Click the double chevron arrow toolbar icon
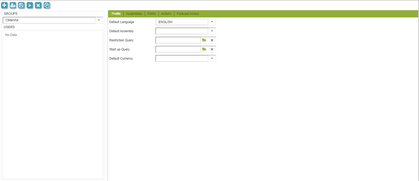 pos(30,5)
